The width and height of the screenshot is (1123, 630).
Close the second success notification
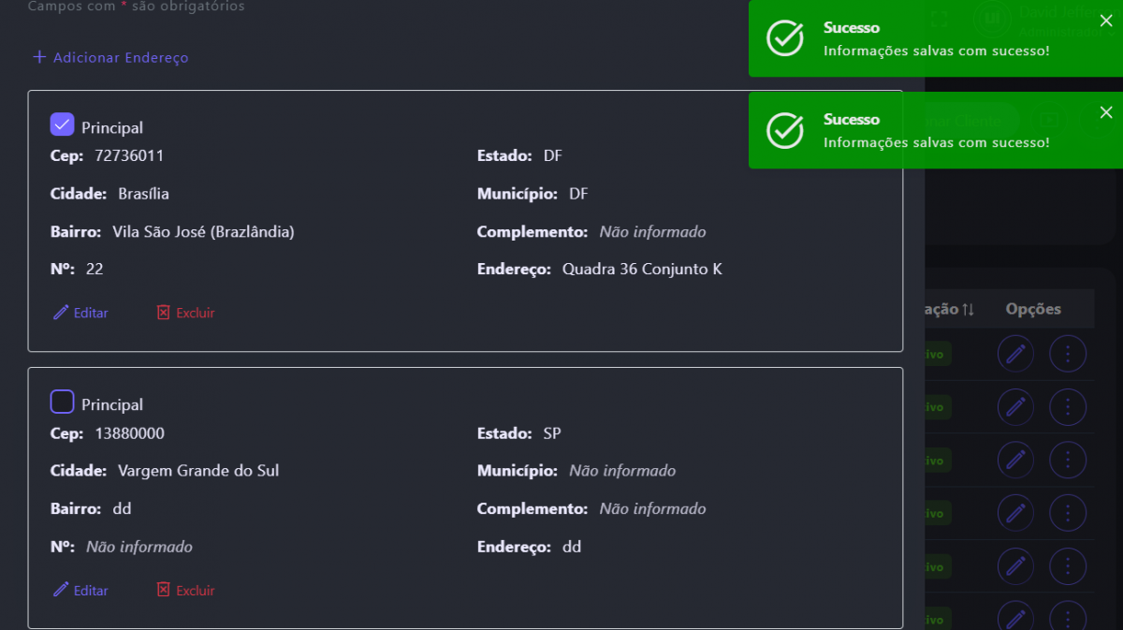coord(1106,113)
